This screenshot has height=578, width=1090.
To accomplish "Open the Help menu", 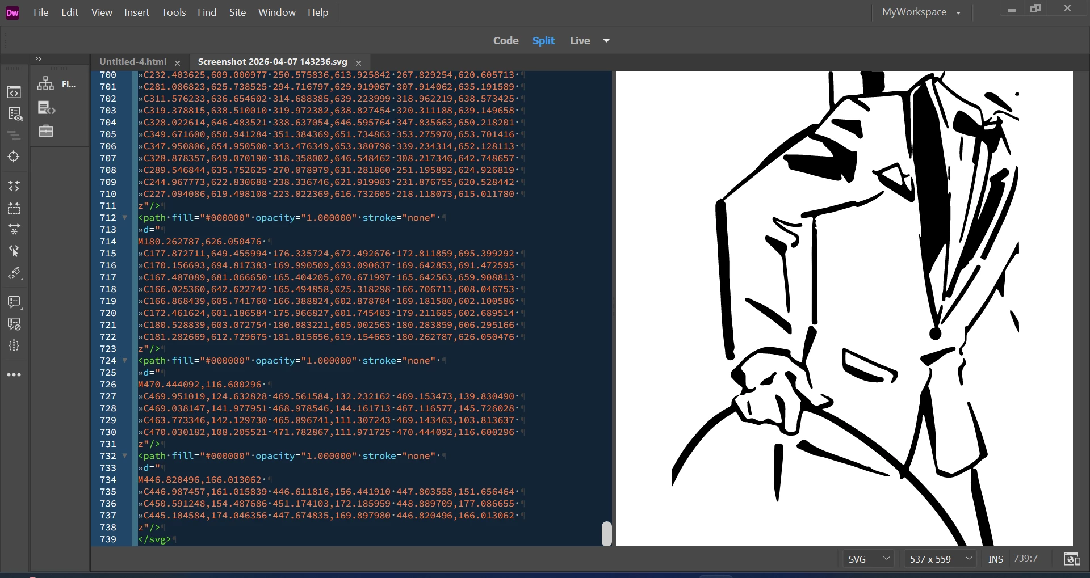I will pyautogui.click(x=318, y=12).
